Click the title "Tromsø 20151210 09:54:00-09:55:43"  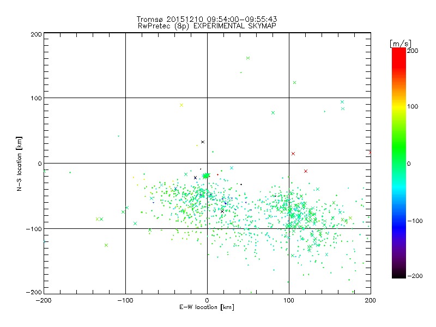point(207,19)
